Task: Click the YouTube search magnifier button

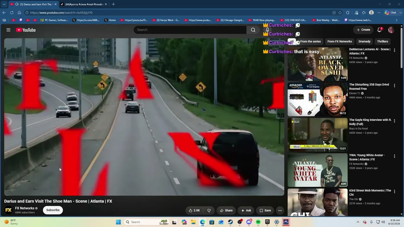Action: (x=253, y=30)
